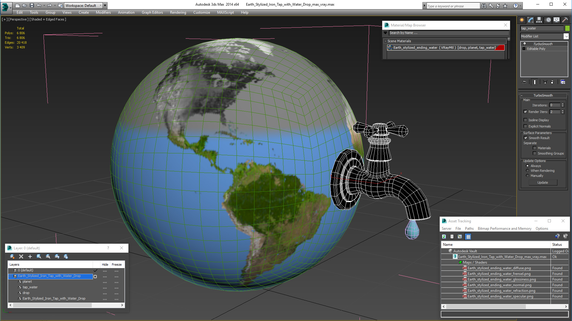The image size is (572, 321).
Task: Click the green object color swatch
Action: [x=567, y=28]
